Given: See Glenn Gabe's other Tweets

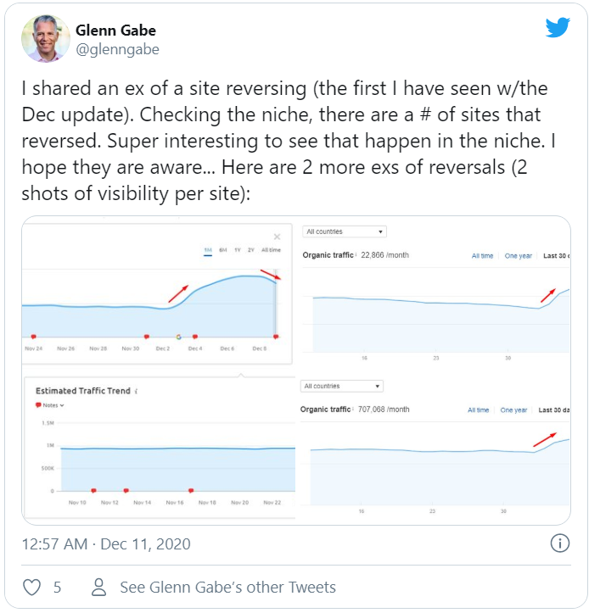Looking at the screenshot, I should (227, 587).
